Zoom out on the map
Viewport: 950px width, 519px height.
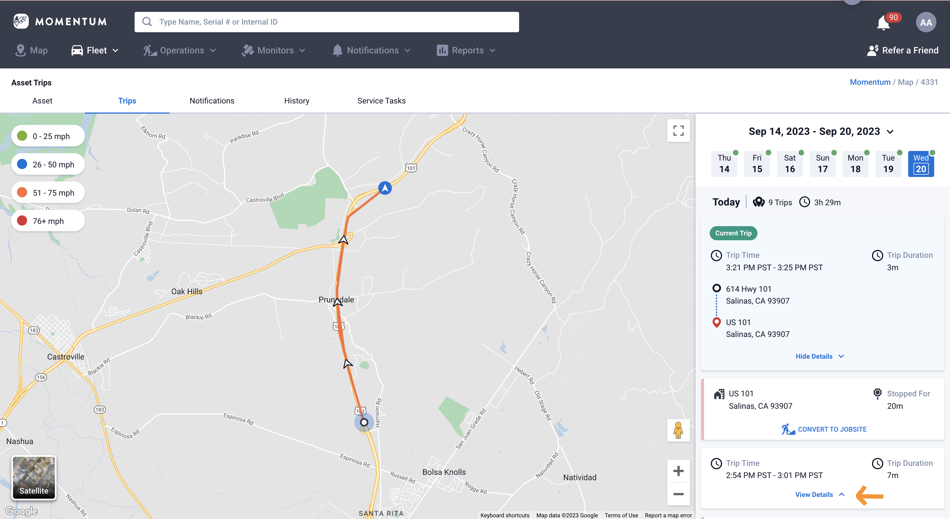pos(678,494)
